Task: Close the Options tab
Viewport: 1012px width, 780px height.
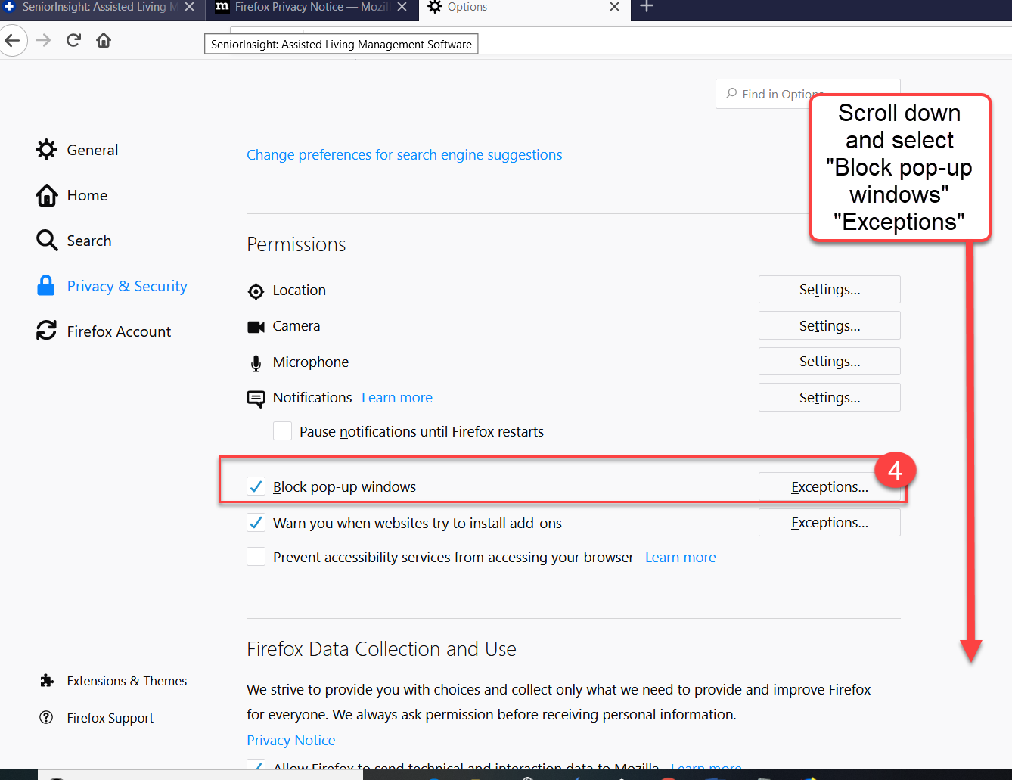Action: point(614,7)
